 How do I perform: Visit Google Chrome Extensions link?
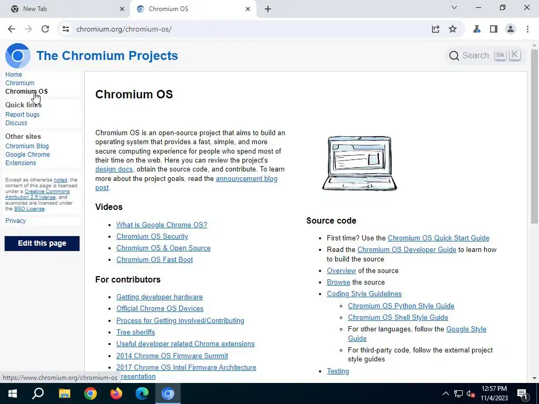[x=27, y=159]
